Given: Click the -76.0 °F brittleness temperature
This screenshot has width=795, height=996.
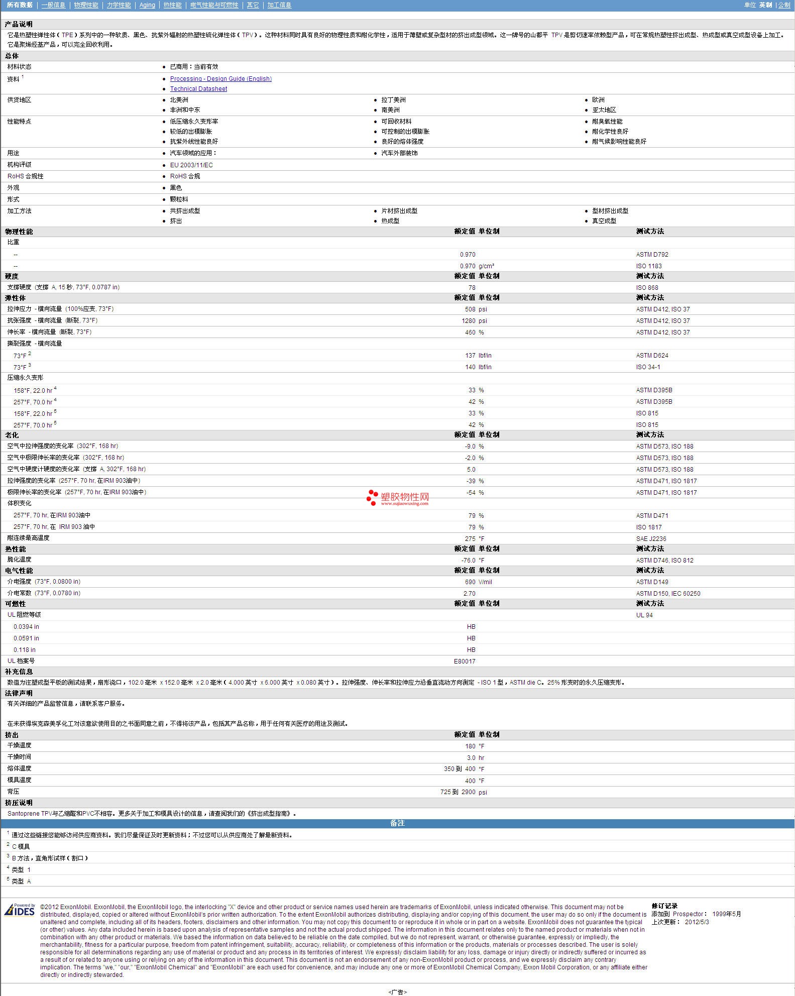Looking at the screenshot, I should 473,561.
